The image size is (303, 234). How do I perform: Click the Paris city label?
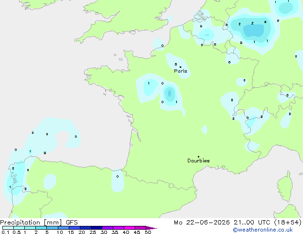[181, 71]
